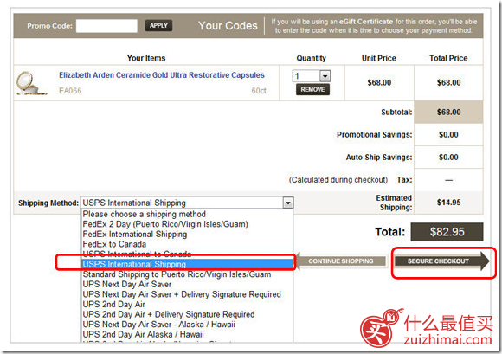Open Elizabeth Arden Ceramide Gold Capsules product link
Image resolution: width=502 pixels, height=354 pixels.
(162, 75)
